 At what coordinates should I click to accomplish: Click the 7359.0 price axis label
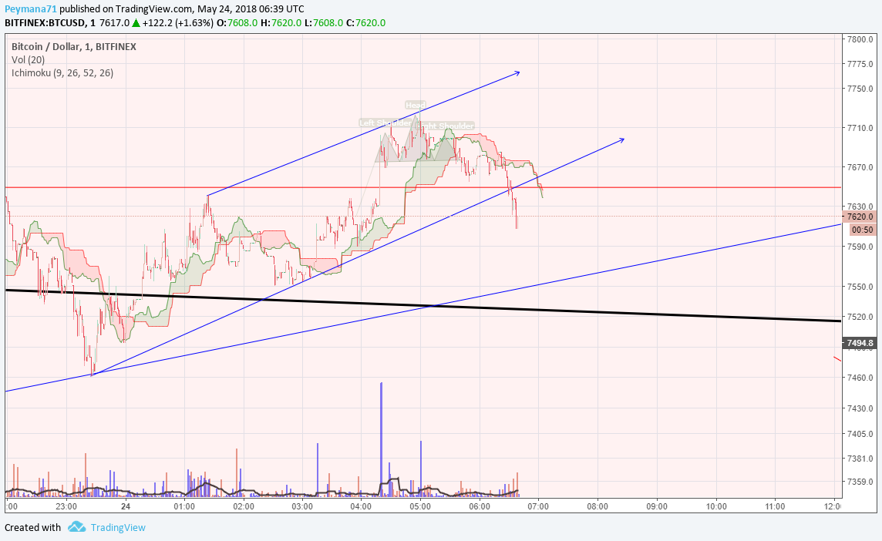(860, 482)
